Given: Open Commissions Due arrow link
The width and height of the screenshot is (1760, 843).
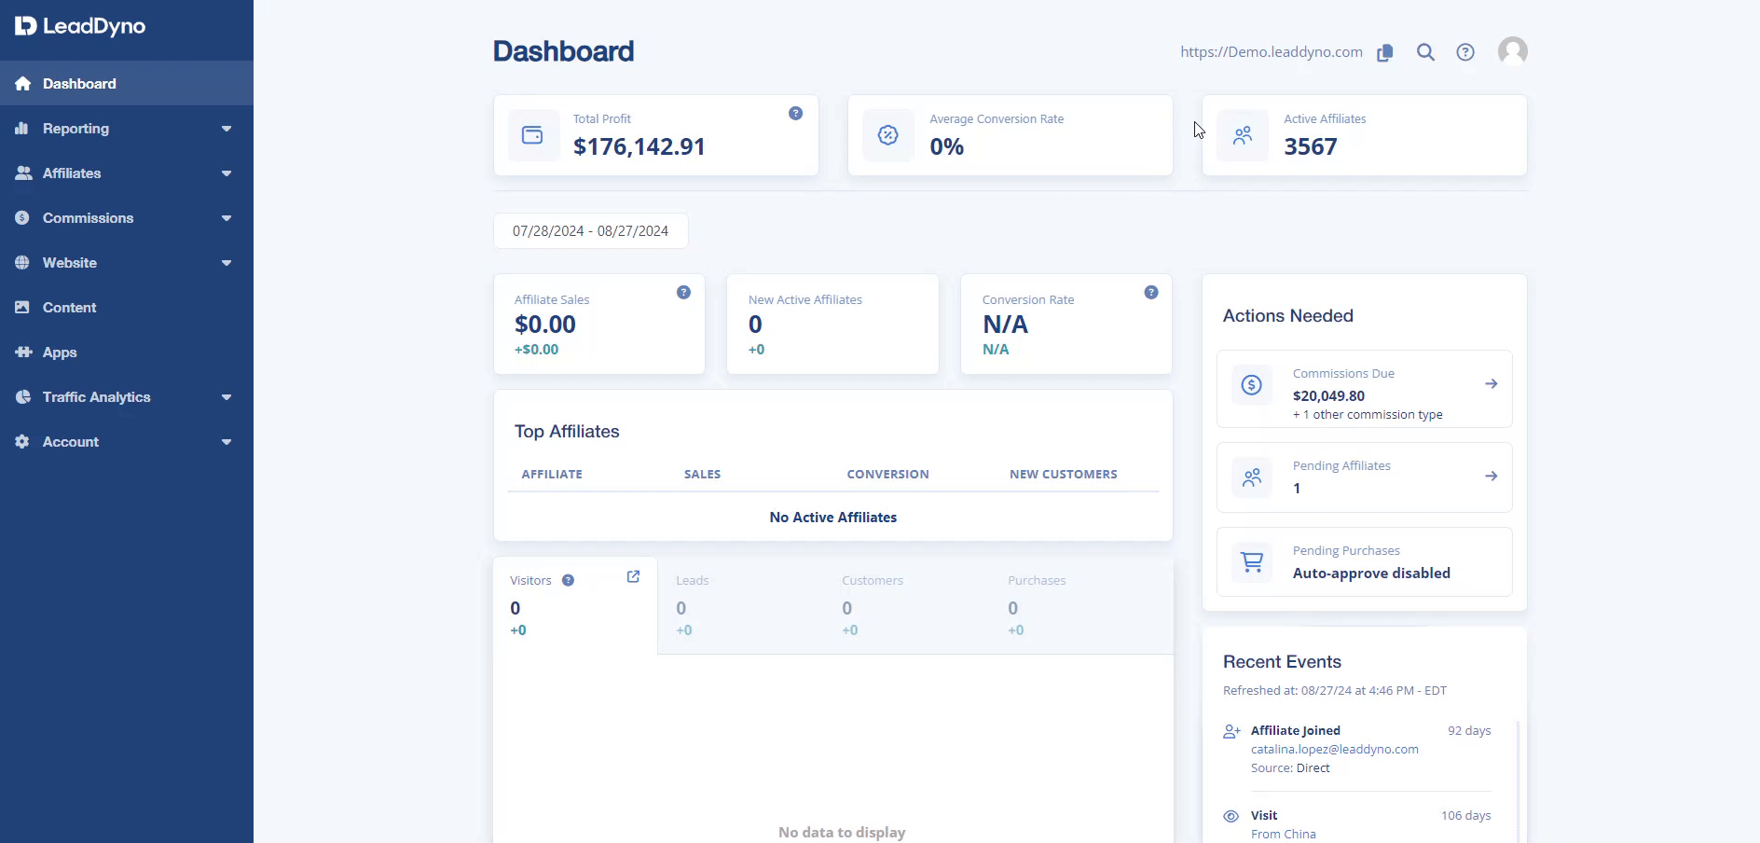Looking at the screenshot, I should (x=1491, y=384).
